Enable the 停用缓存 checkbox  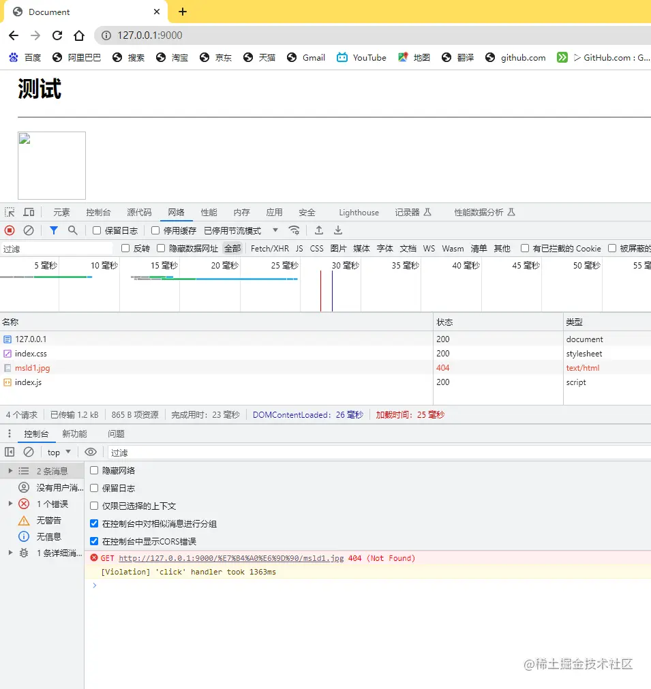click(155, 231)
